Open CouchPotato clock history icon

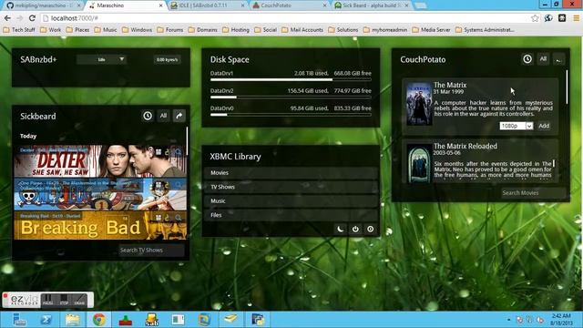pos(527,59)
